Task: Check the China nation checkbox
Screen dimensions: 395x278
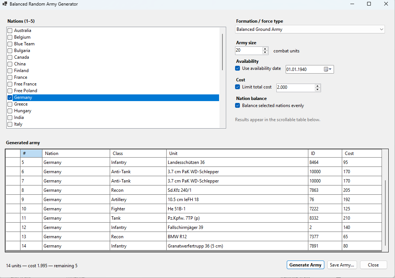Action: (10, 64)
